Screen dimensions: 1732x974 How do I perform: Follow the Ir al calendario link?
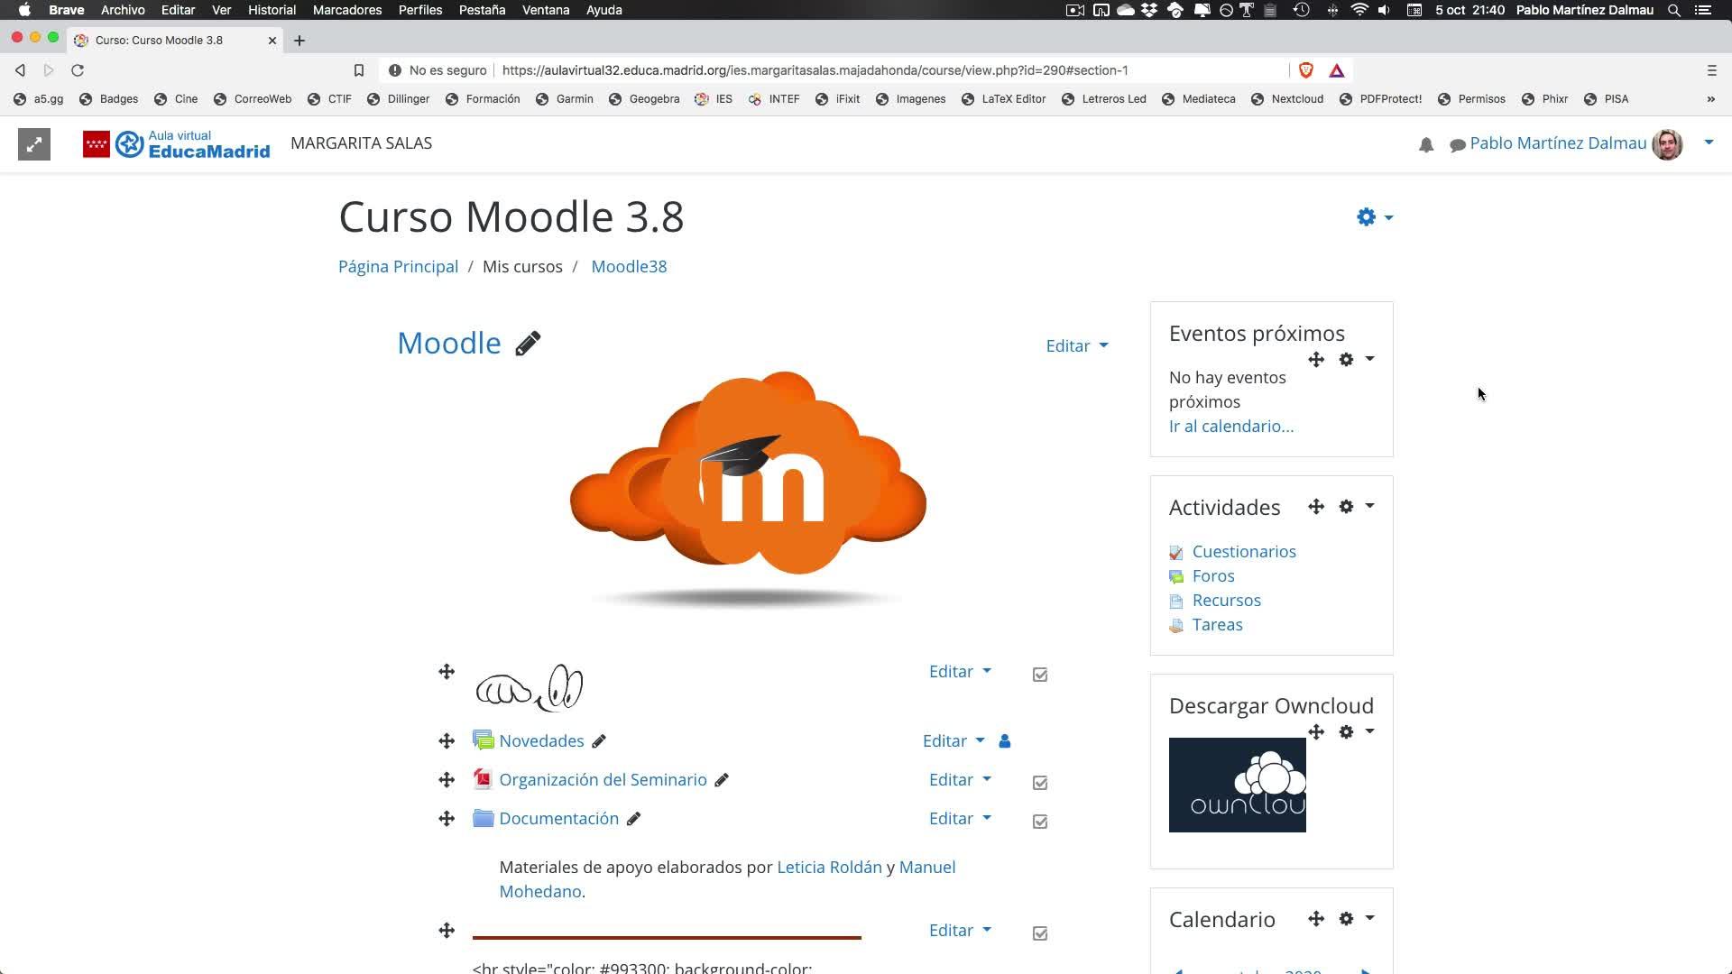pyautogui.click(x=1230, y=427)
